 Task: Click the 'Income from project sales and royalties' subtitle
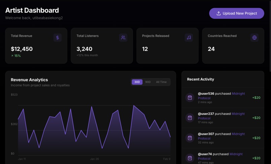pyautogui.click(x=40, y=85)
